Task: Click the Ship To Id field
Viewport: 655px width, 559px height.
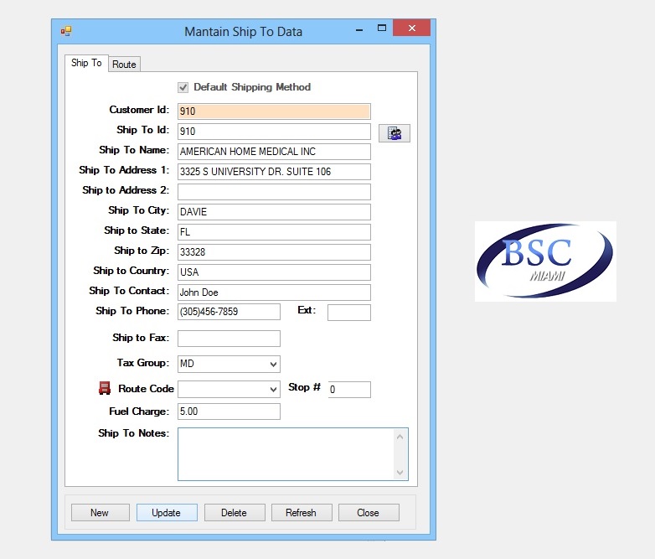Action: coord(274,132)
